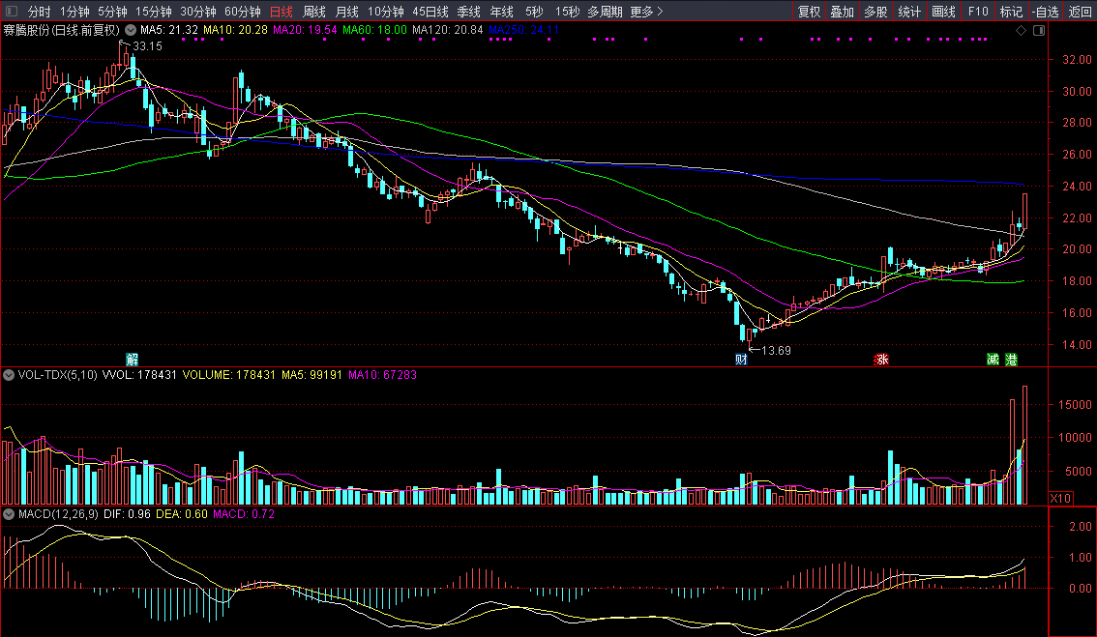Toggle the right side panel icon

coord(1039,31)
